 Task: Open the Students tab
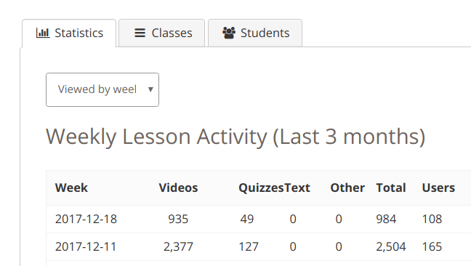(x=255, y=33)
